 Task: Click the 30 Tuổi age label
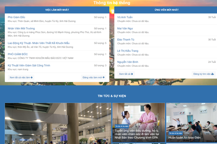click(212, 40)
